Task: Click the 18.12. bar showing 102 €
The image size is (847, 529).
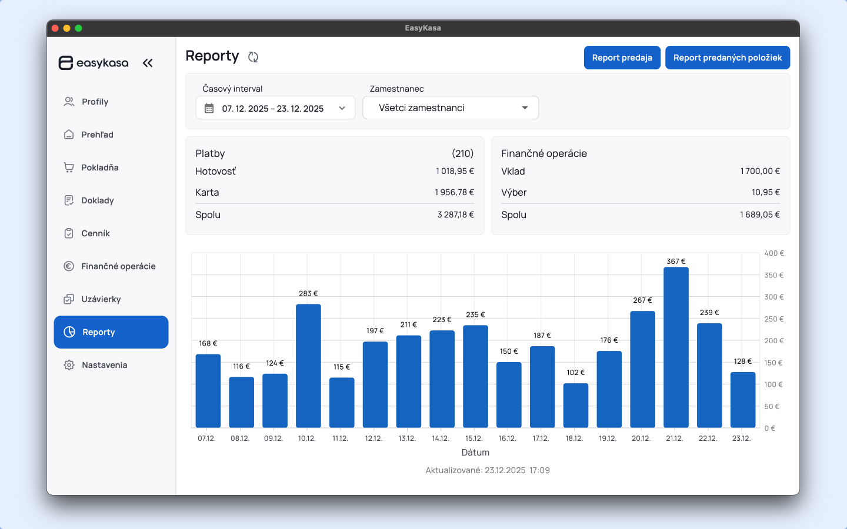Action: tap(576, 406)
